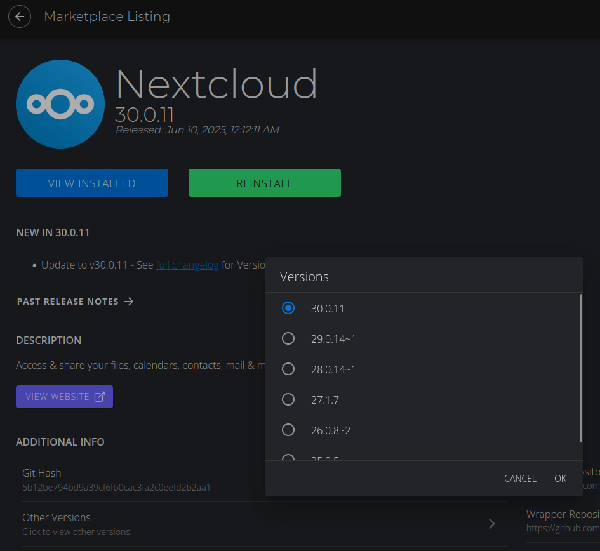Click the View Installed button
This screenshot has width=600, height=551.
pos(92,183)
